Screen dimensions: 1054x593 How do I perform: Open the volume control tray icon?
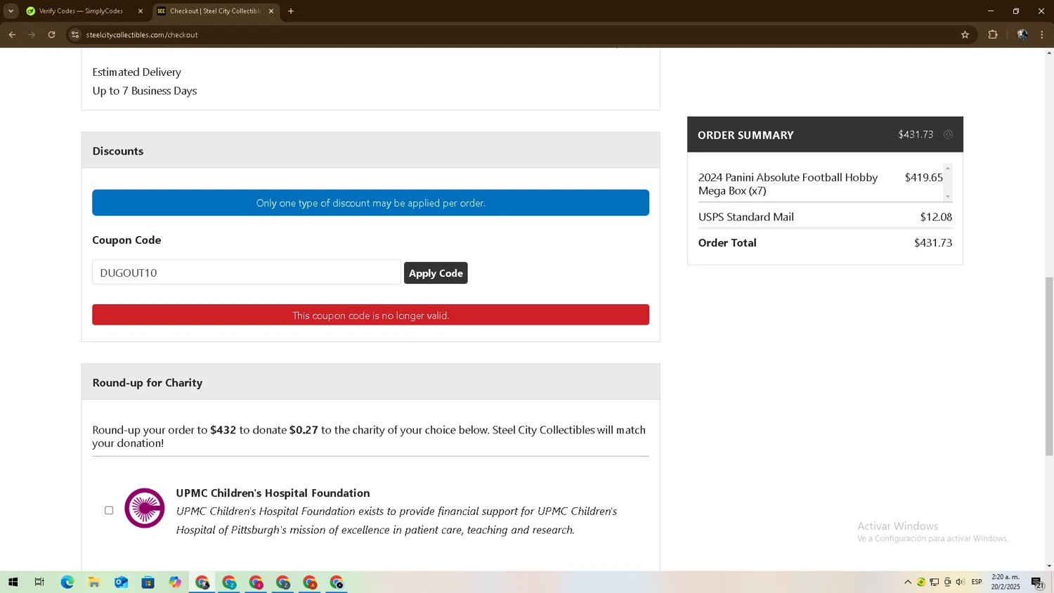(960, 582)
